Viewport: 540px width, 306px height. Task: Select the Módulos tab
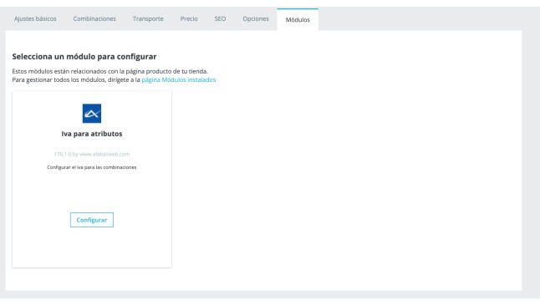point(298,20)
